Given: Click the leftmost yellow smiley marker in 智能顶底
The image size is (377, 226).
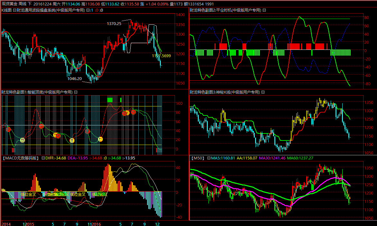Looking at the screenshot, I should tap(23, 140).
